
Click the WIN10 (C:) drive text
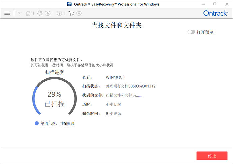click(x=115, y=77)
